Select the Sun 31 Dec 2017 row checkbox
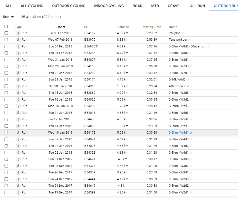The width and height of the screenshot is (238, 198). pos(6,159)
